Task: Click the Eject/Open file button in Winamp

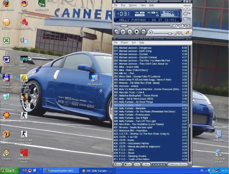Action: point(175,26)
